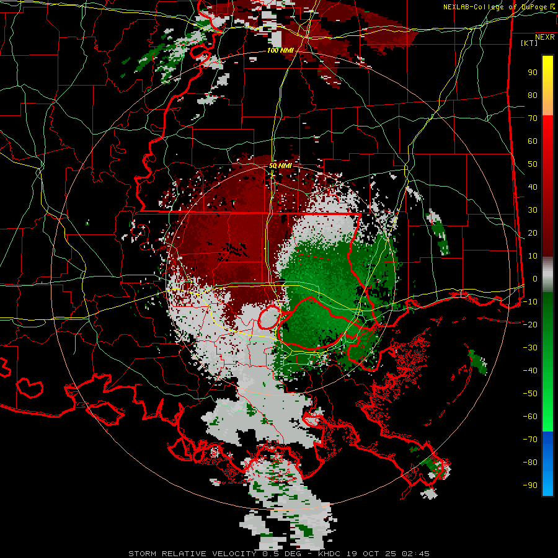Click the 30 value on velocity scale
The width and height of the screenshot is (558, 558).
(533, 210)
